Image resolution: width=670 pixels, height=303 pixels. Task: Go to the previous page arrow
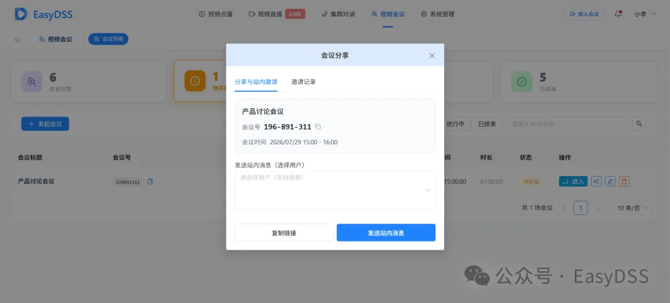coord(563,208)
